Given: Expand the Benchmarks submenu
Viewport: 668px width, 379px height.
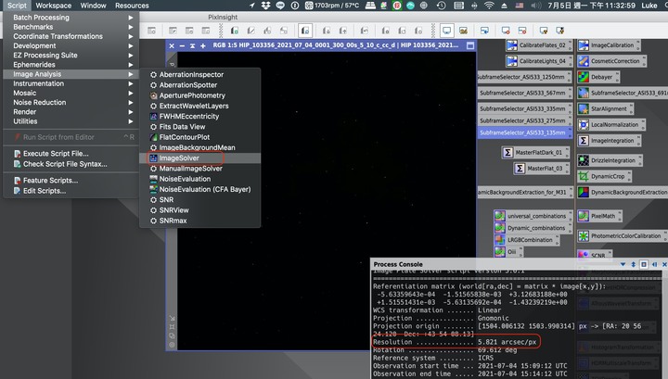Looking at the screenshot, I should click(71, 27).
